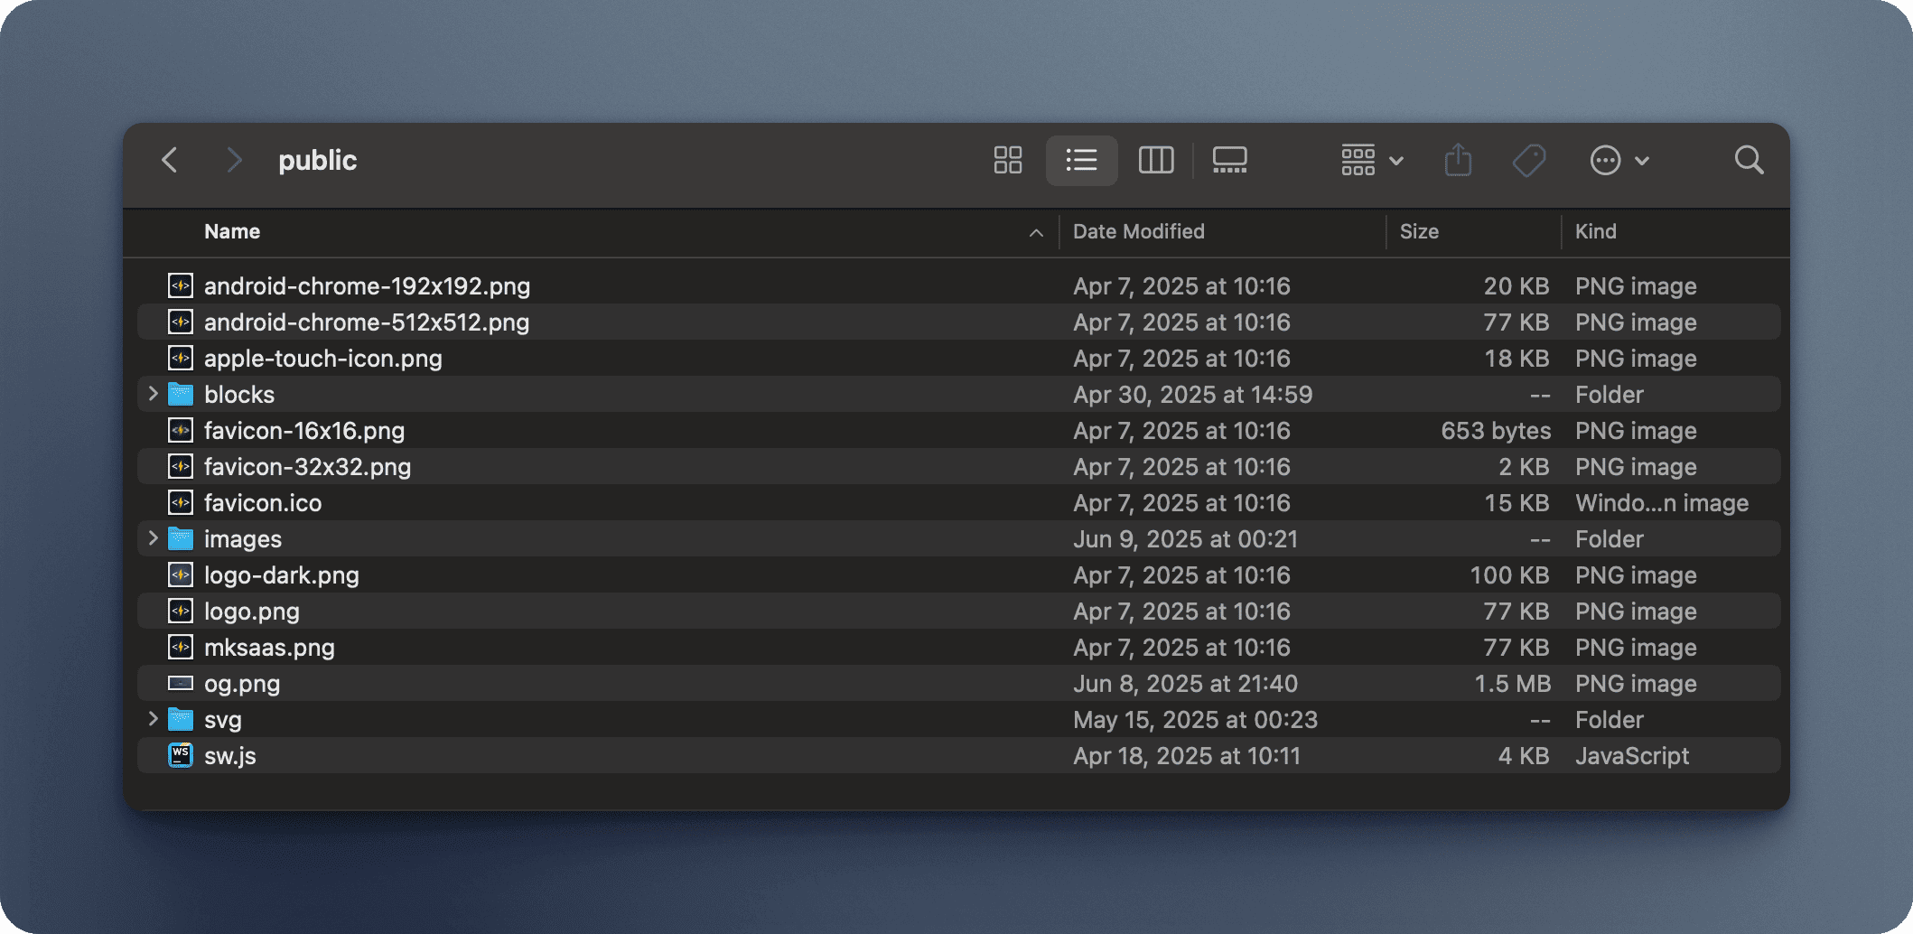Expand the svg folder
1913x934 pixels.
[x=153, y=719]
